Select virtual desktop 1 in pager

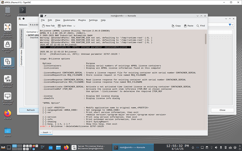click(14, 146)
